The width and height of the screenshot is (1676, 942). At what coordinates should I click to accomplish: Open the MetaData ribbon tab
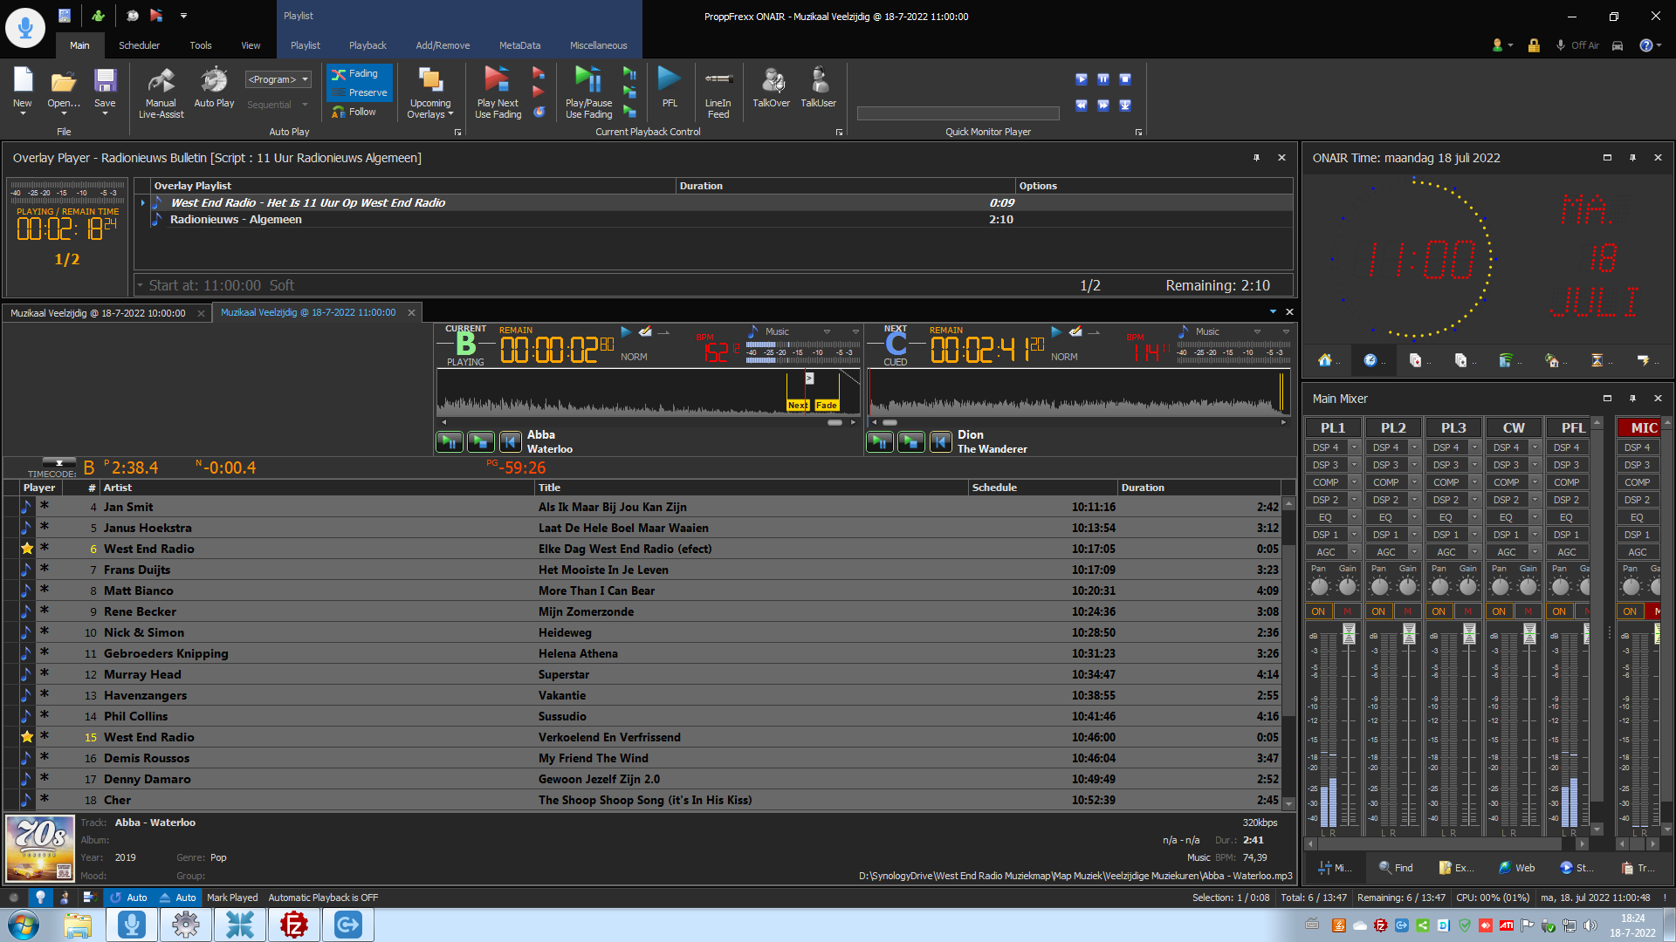[x=519, y=45]
